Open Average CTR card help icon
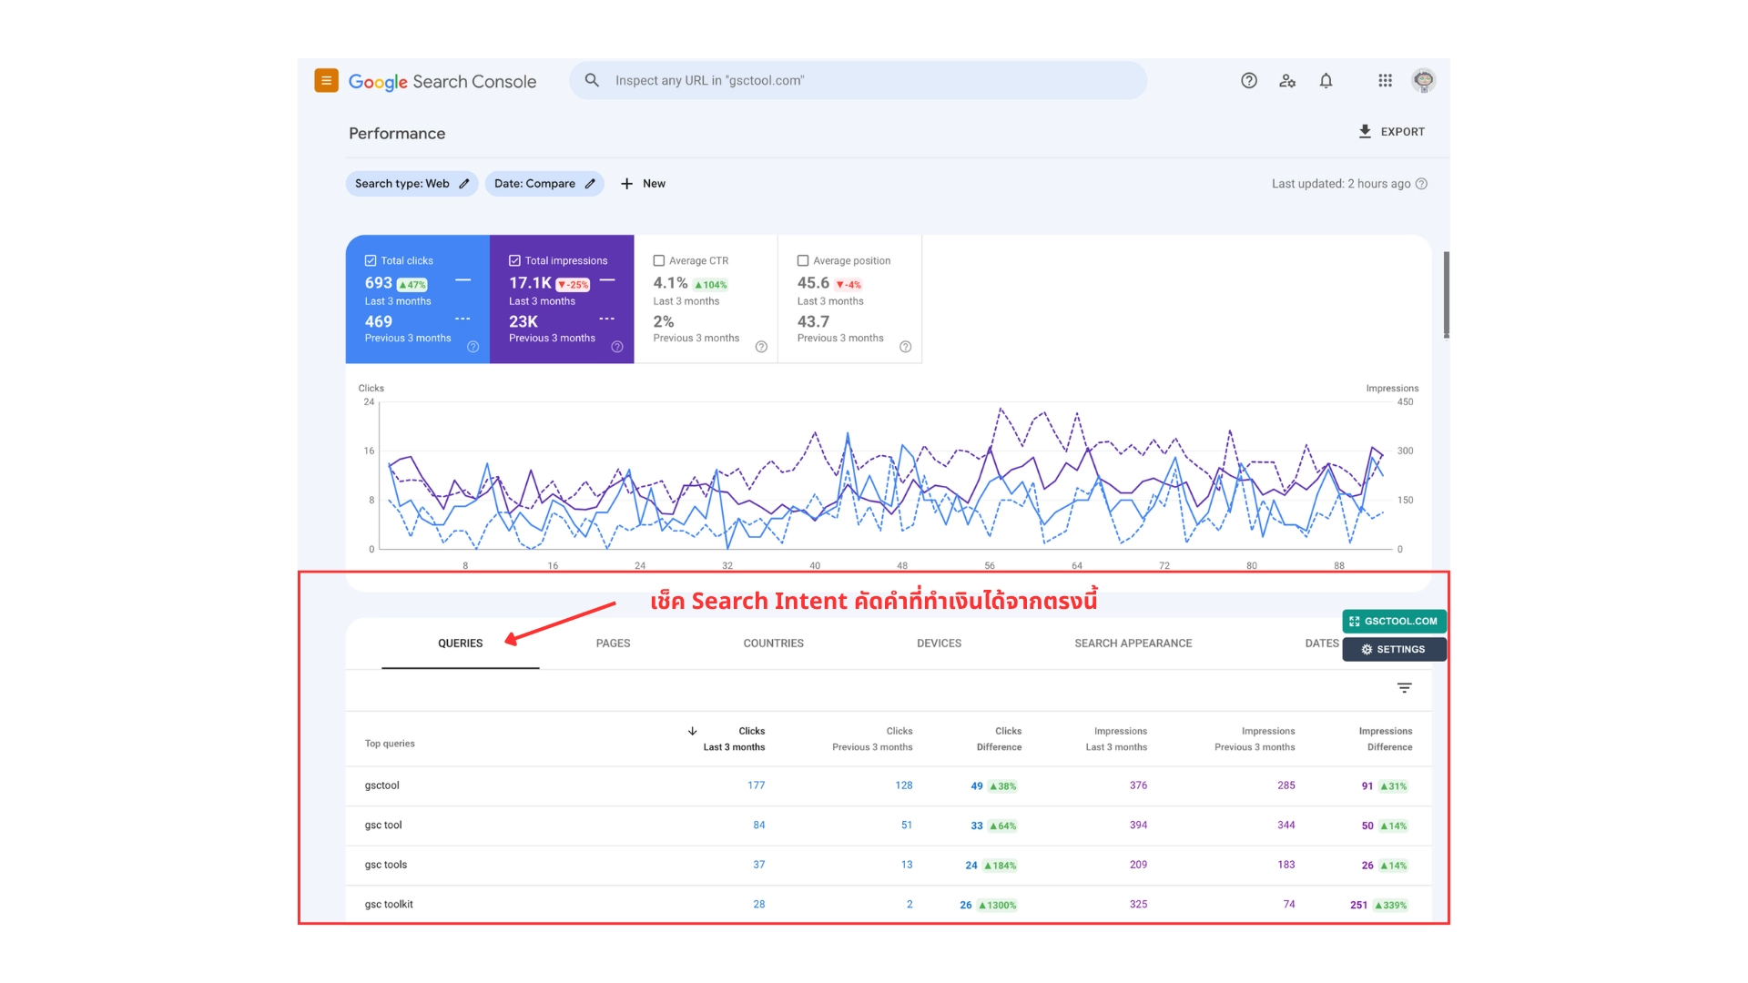This screenshot has width=1748, height=983. (x=761, y=347)
